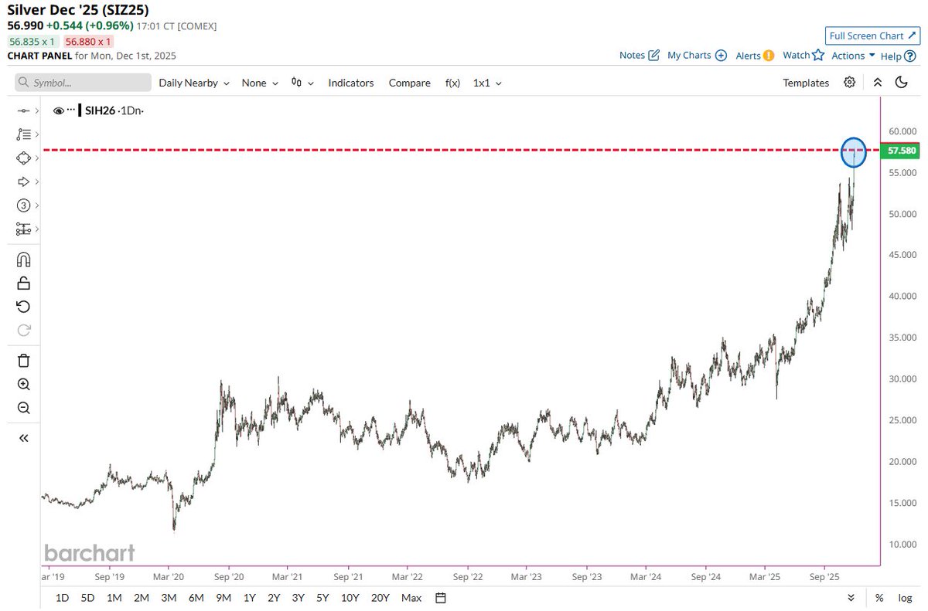Open the 1x1 chart grid dropdown
Screen dimensions: 928x611
tap(487, 83)
